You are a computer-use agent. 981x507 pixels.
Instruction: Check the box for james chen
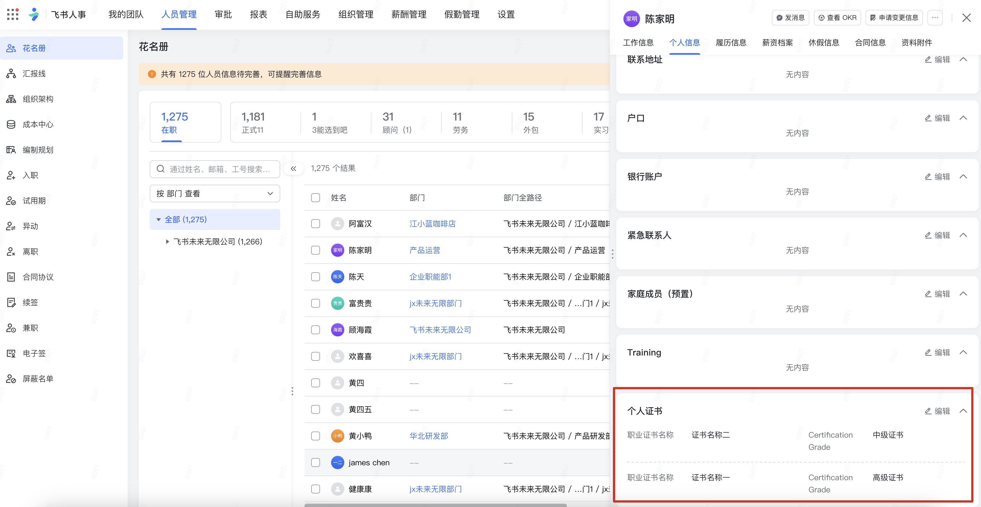(315, 462)
